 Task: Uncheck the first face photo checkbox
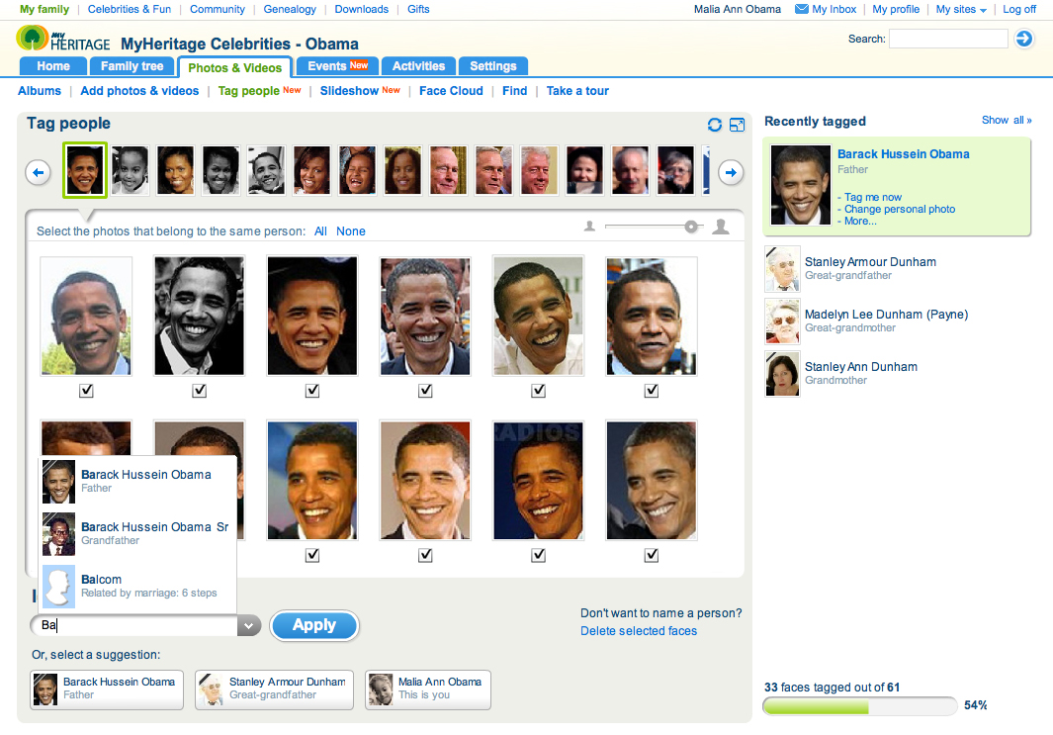point(86,391)
